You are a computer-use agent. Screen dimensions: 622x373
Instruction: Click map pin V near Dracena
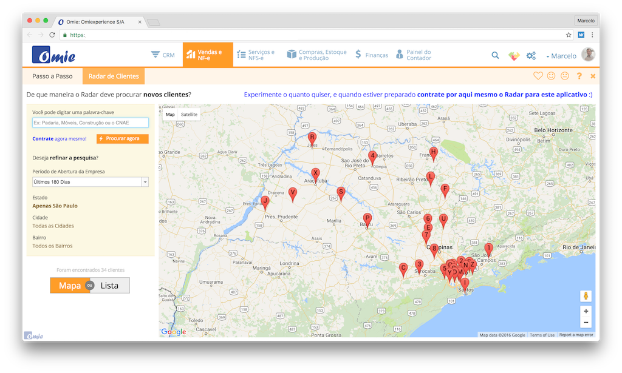(x=293, y=195)
